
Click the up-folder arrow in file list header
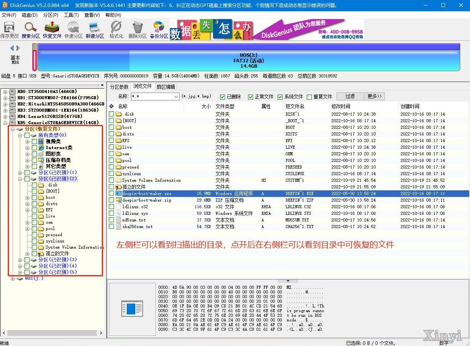(112, 106)
